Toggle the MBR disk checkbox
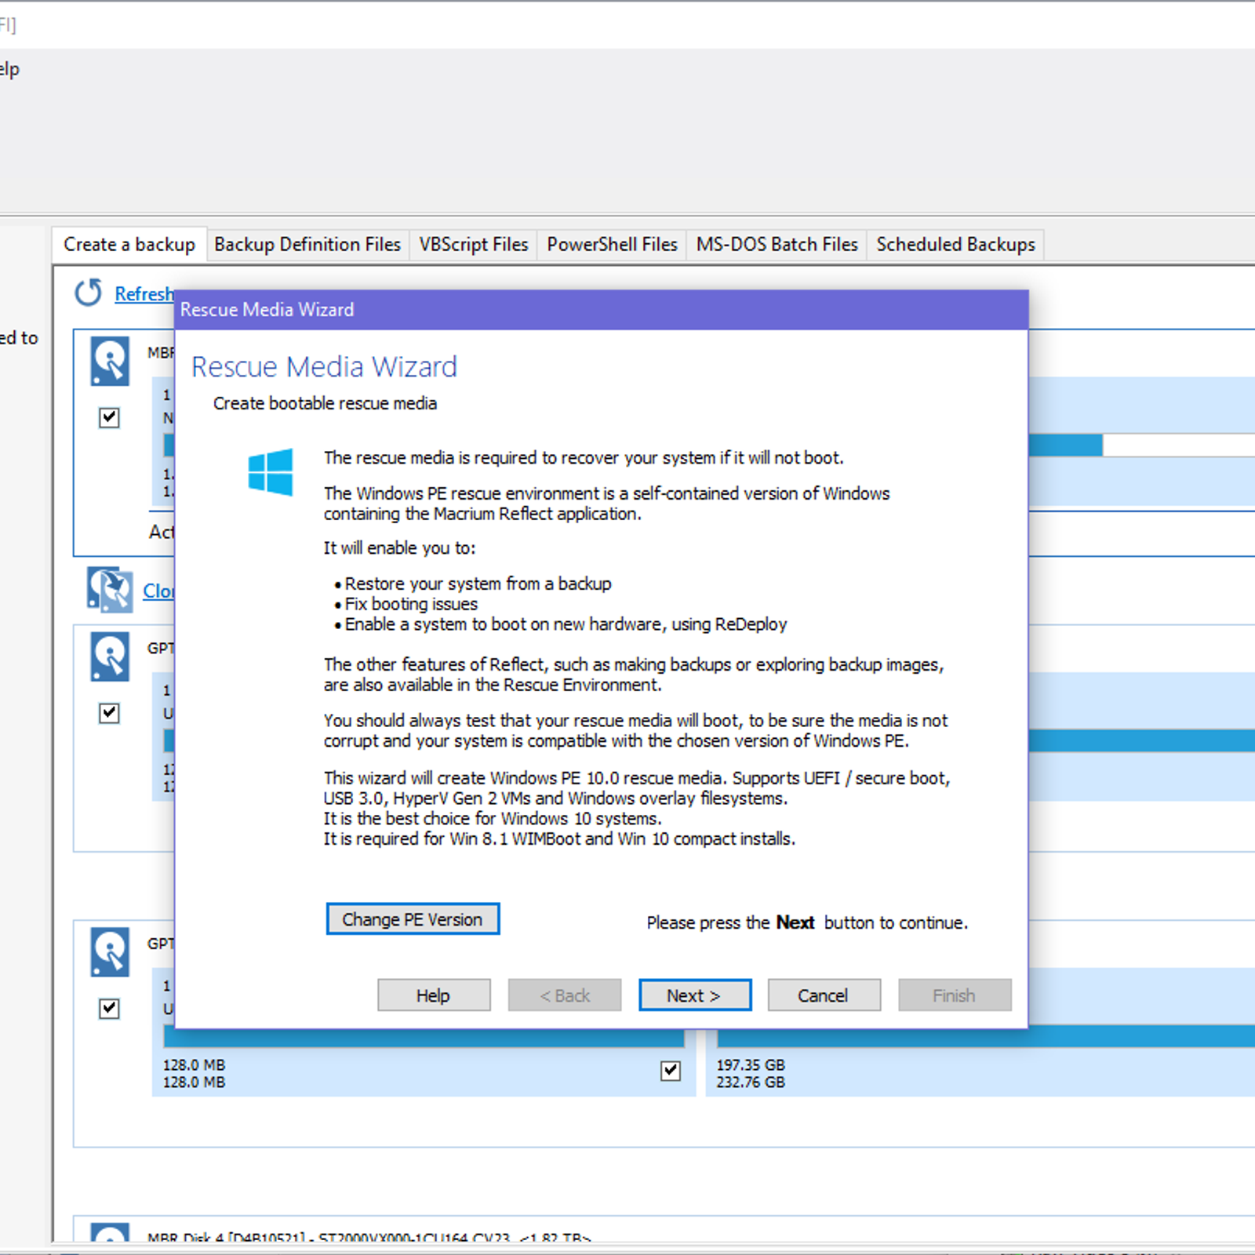The height and width of the screenshot is (1255, 1255). click(110, 418)
